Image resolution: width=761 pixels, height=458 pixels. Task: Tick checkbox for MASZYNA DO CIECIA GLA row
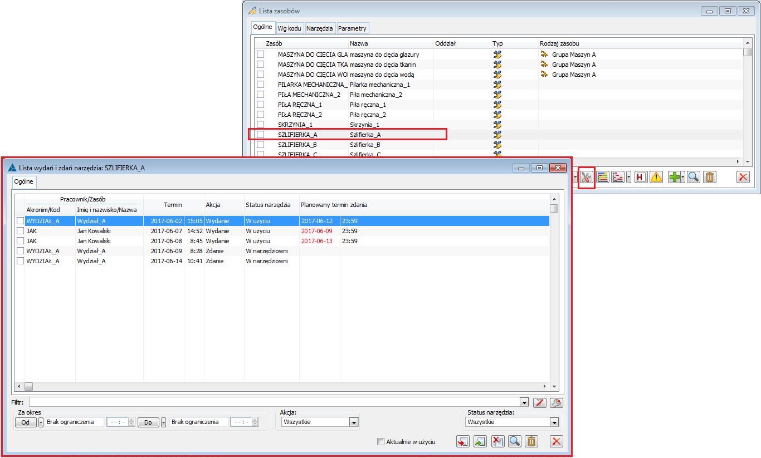(x=260, y=55)
